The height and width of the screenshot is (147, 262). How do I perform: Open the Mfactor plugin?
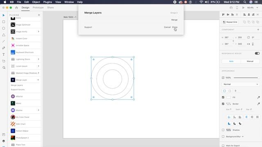[25, 96]
